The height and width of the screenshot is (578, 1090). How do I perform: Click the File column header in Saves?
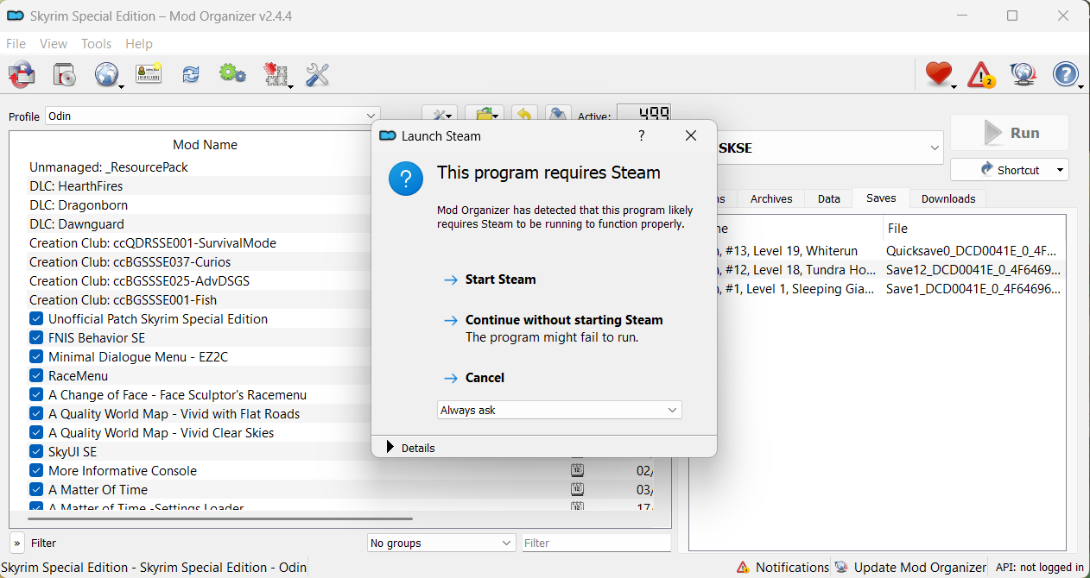(x=974, y=229)
